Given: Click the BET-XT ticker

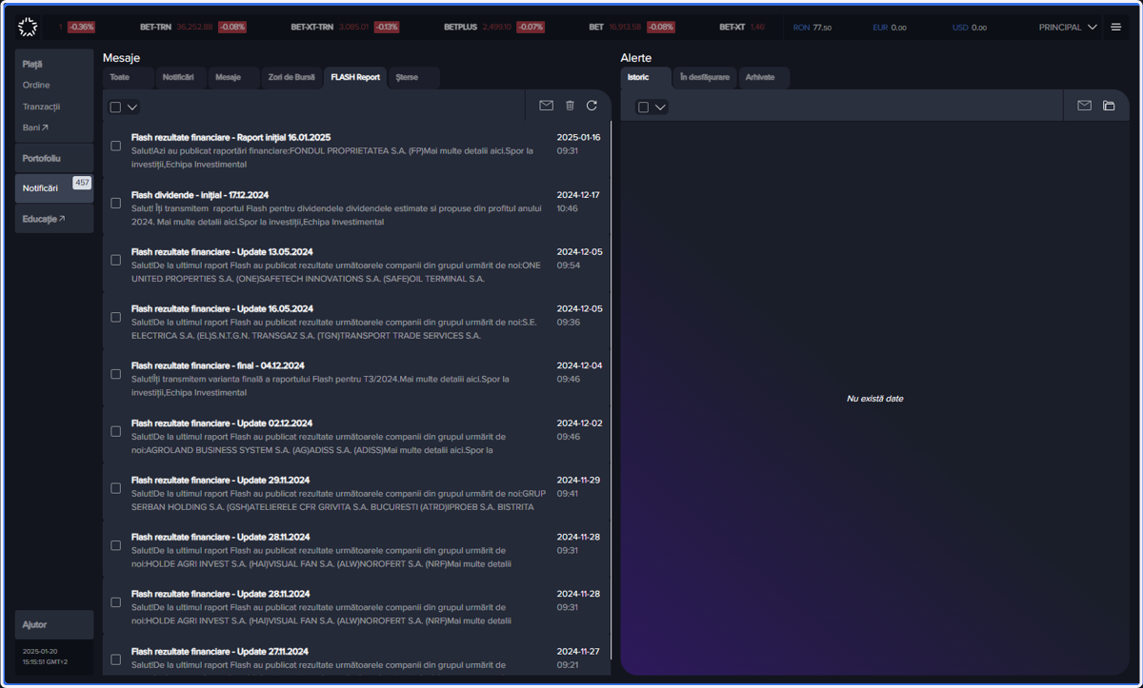Looking at the screenshot, I should tap(742, 28).
